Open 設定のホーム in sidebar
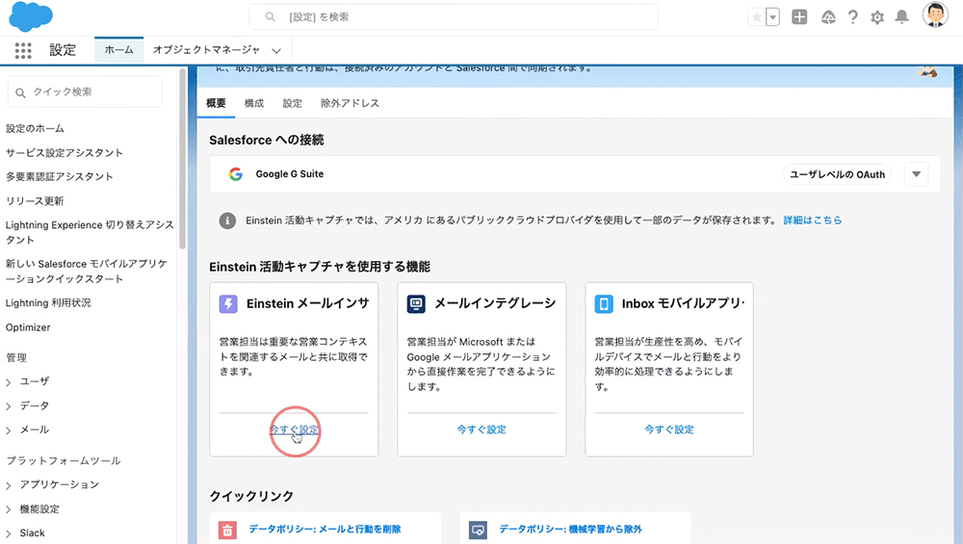Image resolution: width=963 pixels, height=544 pixels. coord(35,128)
